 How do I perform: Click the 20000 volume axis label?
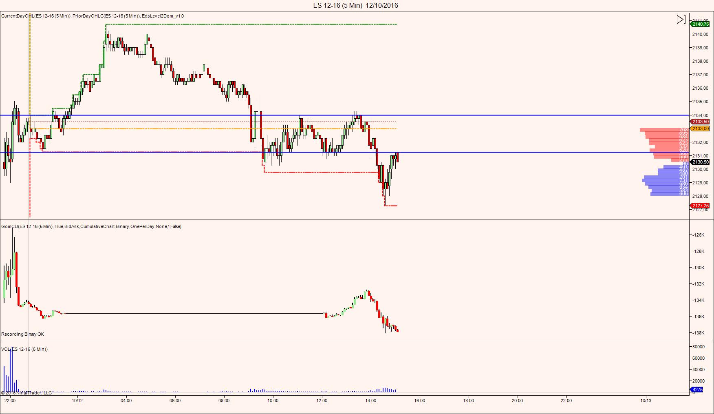click(x=699, y=381)
